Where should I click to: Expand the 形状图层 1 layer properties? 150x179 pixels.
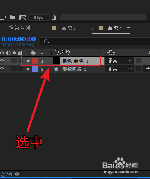29,69
